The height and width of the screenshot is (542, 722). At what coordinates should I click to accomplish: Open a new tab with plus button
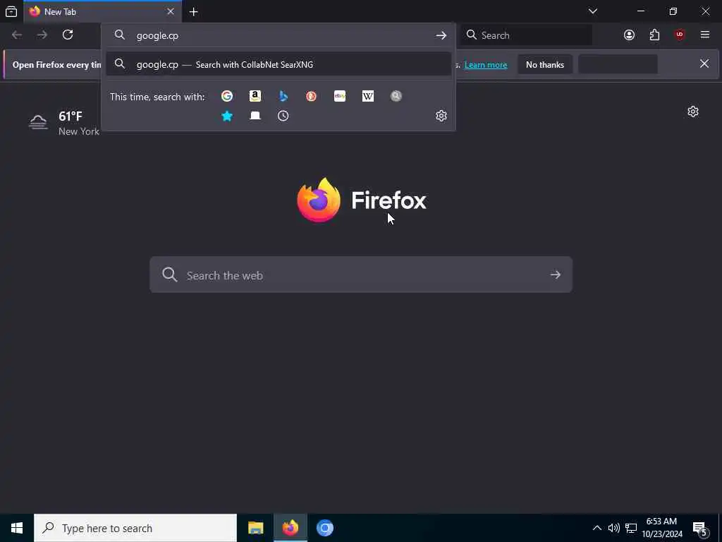[x=194, y=12]
